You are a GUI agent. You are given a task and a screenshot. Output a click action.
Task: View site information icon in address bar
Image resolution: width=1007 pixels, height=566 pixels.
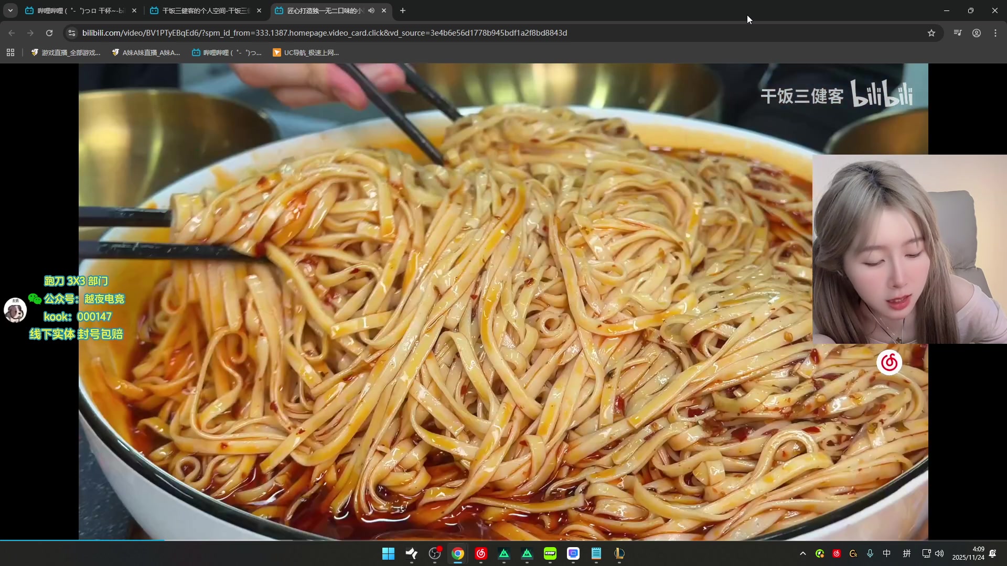(x=72, y=33)
